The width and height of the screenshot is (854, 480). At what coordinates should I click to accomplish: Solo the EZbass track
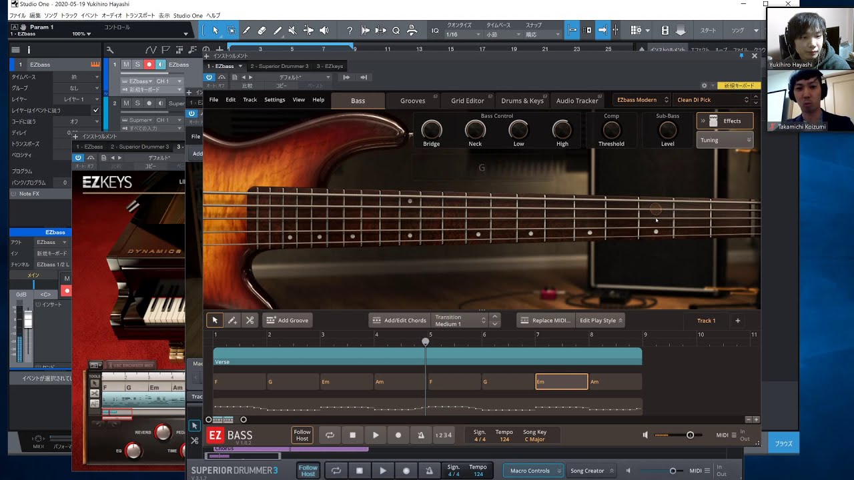coord(137,65)
